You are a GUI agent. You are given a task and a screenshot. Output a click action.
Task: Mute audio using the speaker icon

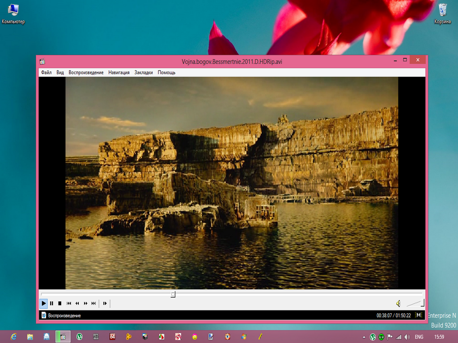click(398, 304)
